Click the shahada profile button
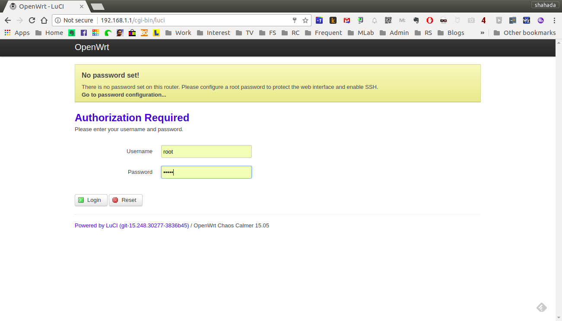The image size is (562, 321). [545, 5]
